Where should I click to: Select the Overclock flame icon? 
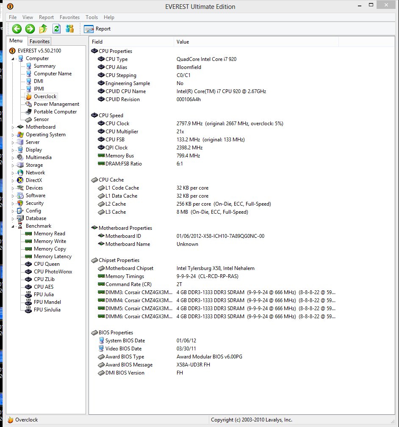pyautogui.click(x=29, y=96)
